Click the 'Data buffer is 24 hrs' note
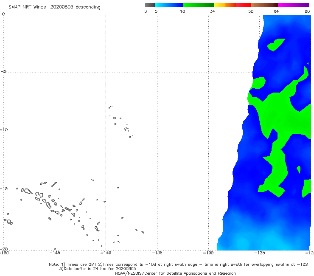Viewport: 314px width, 276px height. click(x=98, y=269)
